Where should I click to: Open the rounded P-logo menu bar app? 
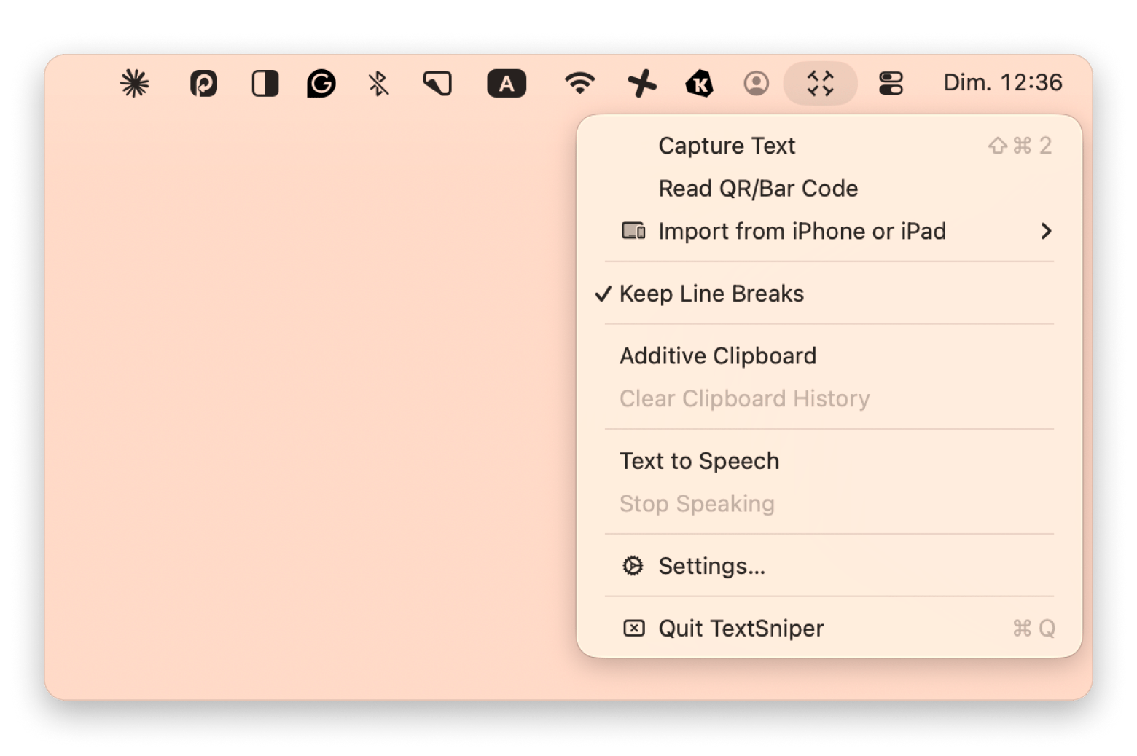[204, 83]
